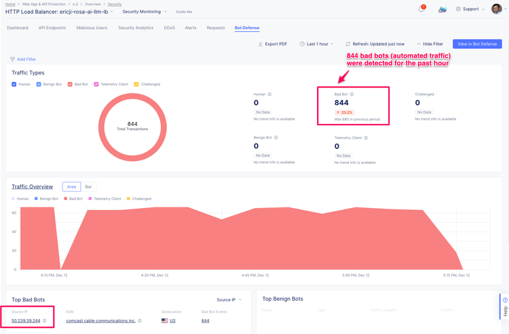The image size is (509, 334).
Task: Open the Source IP dropdown
Action: (229, 299)
